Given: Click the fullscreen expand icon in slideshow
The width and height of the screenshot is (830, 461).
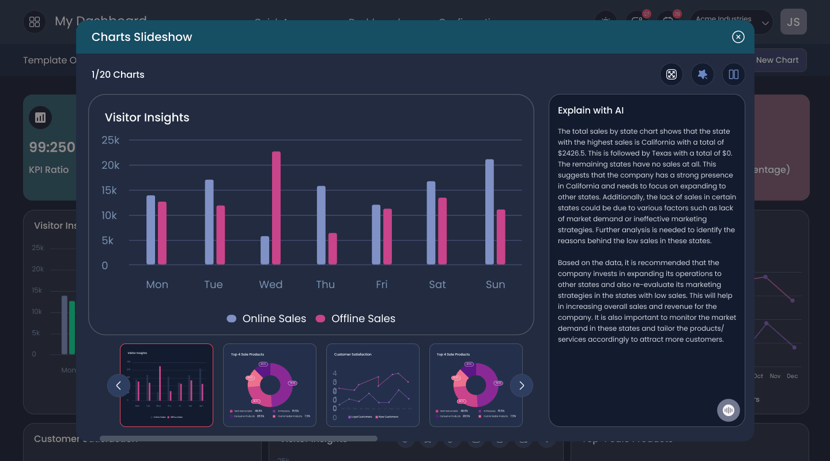Looking at the screenshot, I should pos(671,74).
